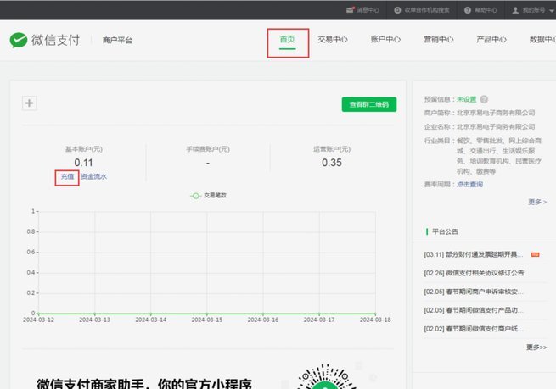
Task: Click the 企业名称 company name text
Action: pos(496,127)
